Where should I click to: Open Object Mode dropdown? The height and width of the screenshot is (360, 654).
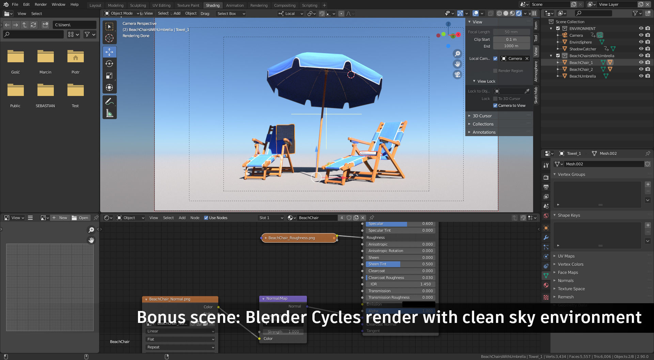[x=122, y=13]
